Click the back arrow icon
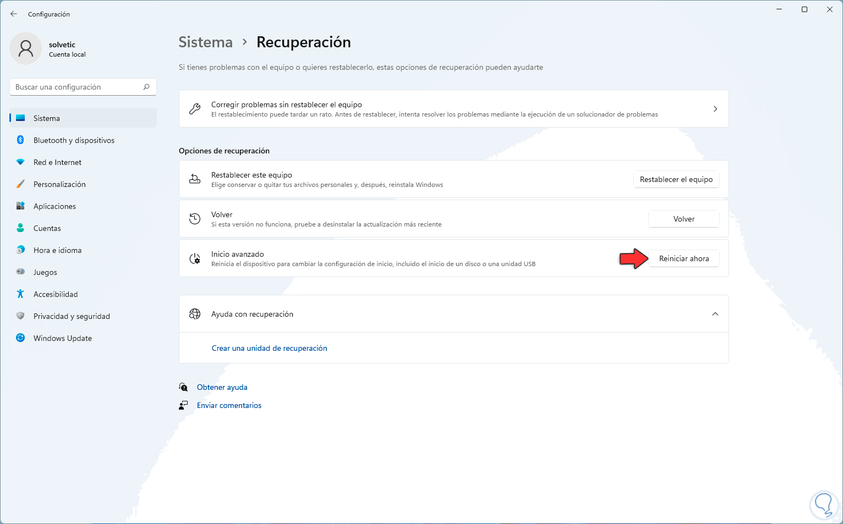 pyautogui.click(x=14, y=14)
